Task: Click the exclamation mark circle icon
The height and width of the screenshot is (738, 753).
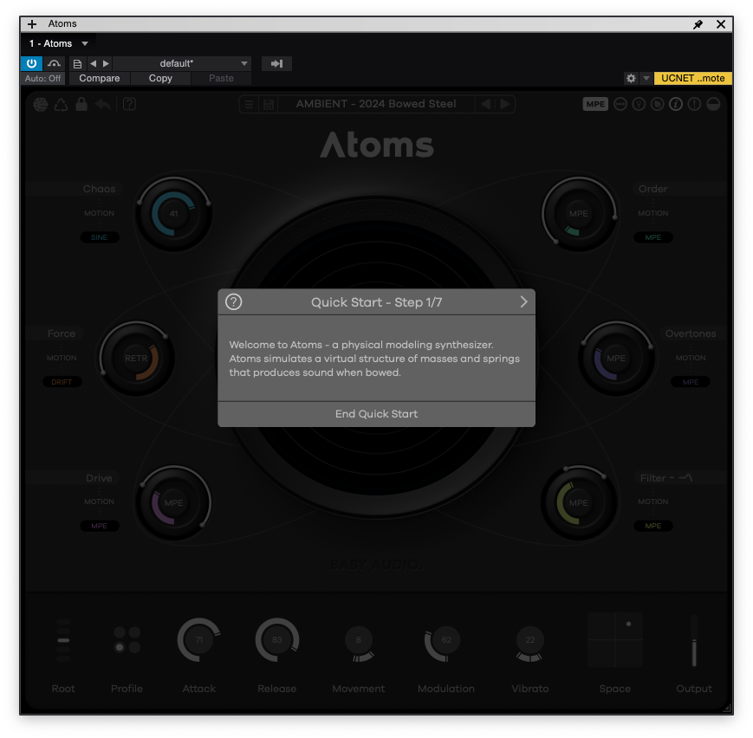Action: tap(694, 104)
